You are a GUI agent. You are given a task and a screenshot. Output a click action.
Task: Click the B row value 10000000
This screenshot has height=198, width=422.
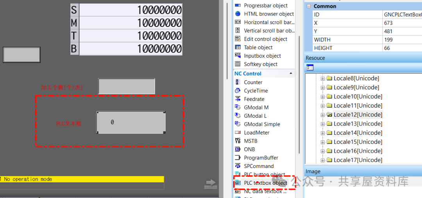tap(131, 49)
